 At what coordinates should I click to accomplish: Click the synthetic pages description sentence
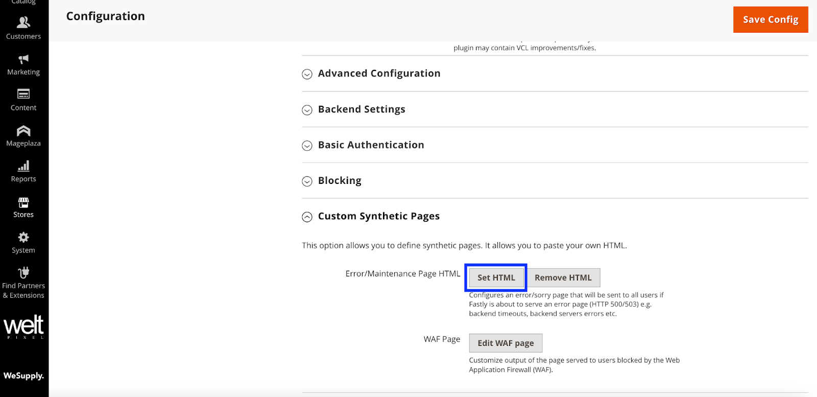tap(464, 245)
